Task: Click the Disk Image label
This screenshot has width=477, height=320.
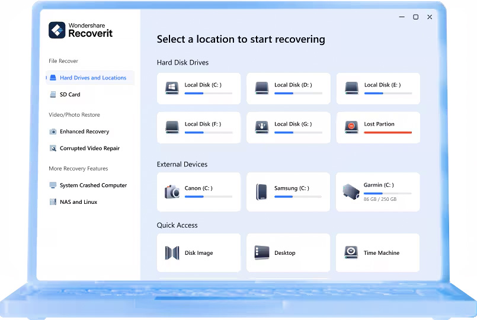Action: [x=199, y=253]
